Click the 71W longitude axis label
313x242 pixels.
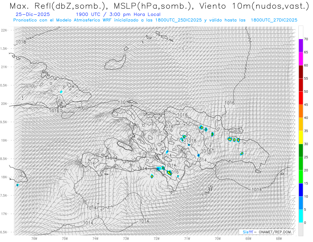[x=187, y=238]
